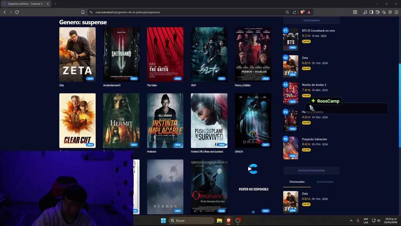Screen dimensions: 401x226
Task: Open Noche de bodas 2 entry
Action: (314, 85)
